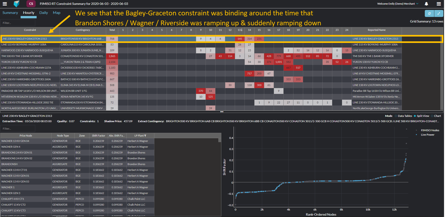Click the blue cube application logo
This screenshot has width=445, height=217.
(17, 4)
